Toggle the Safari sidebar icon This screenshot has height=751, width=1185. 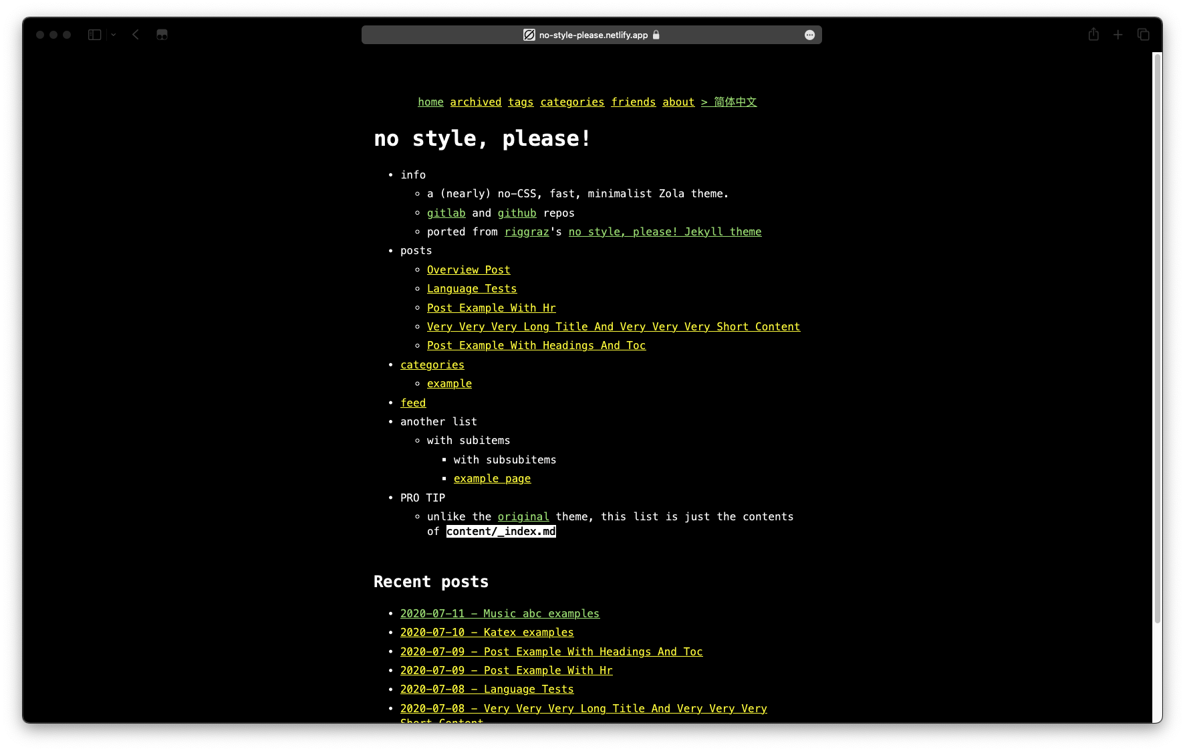(x=94, y=35)
